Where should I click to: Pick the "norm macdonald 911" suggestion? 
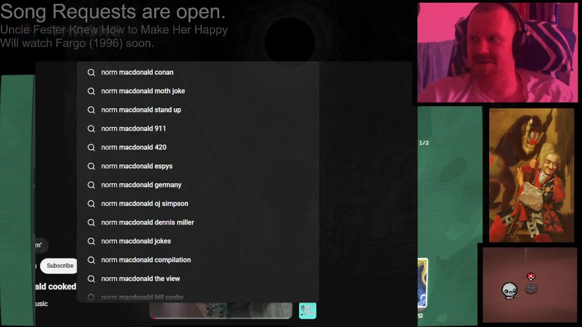click(x=198, y=129)
